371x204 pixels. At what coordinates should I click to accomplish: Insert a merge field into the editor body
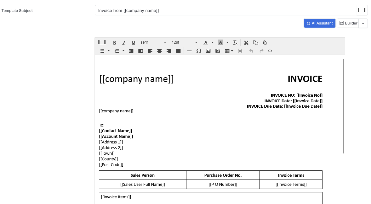pyautogui.click(x=102, y=42)
